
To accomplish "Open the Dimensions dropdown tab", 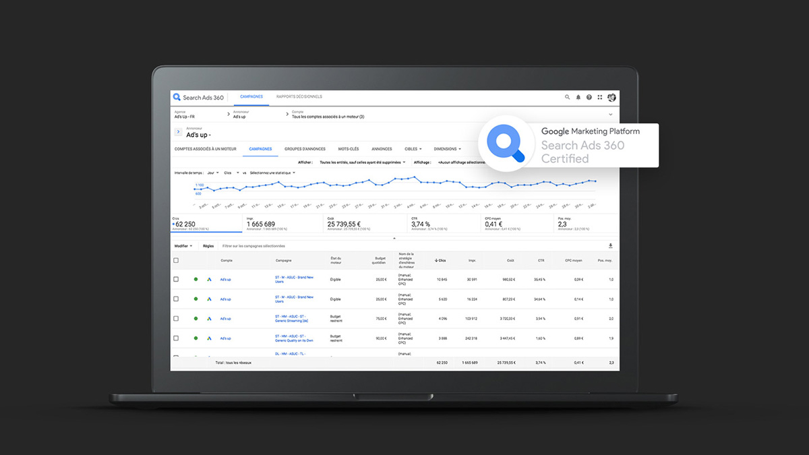I will [x=448, y=149].
